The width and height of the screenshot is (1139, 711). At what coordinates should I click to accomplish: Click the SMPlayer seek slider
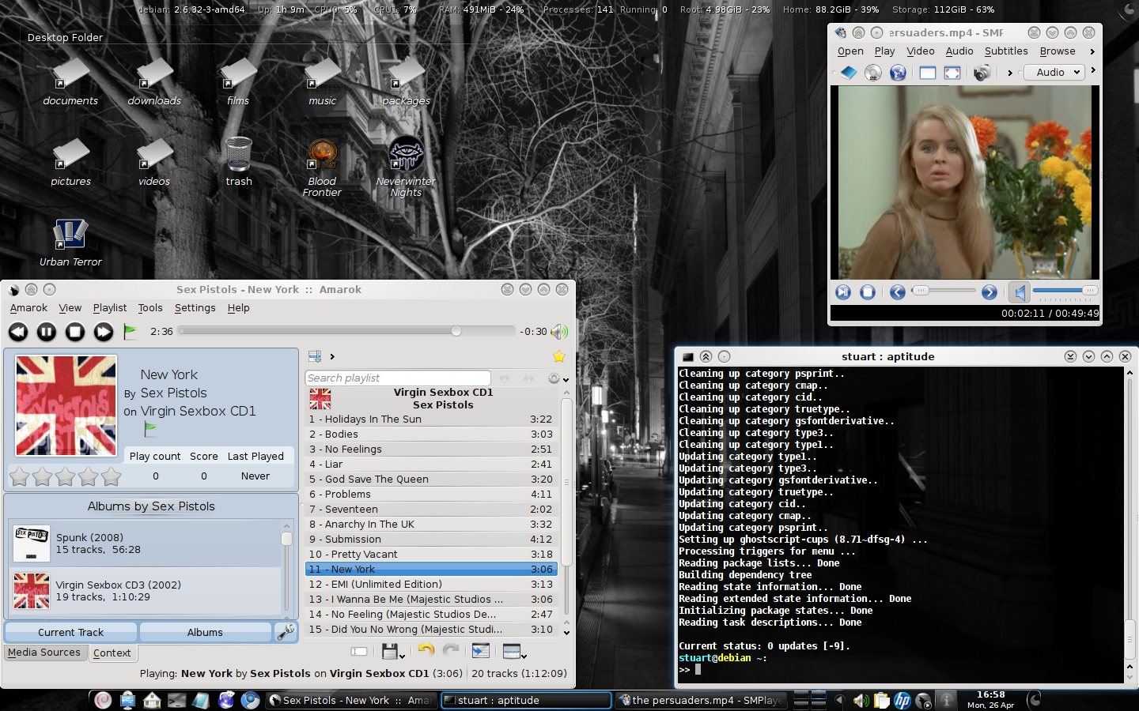click(x=944, y=291)
